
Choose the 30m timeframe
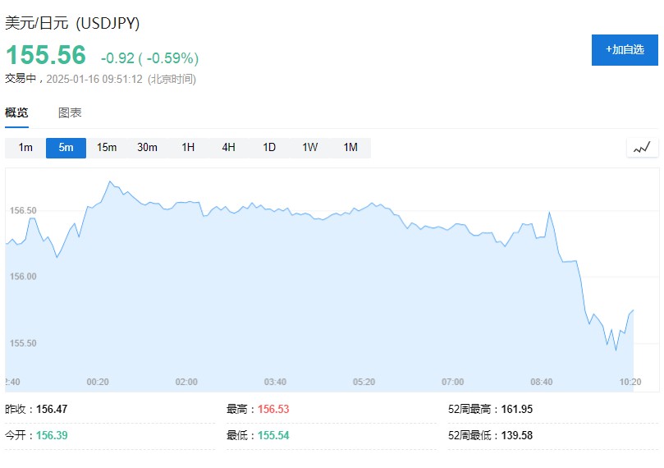pyautogui.click(x=148, y=148)
